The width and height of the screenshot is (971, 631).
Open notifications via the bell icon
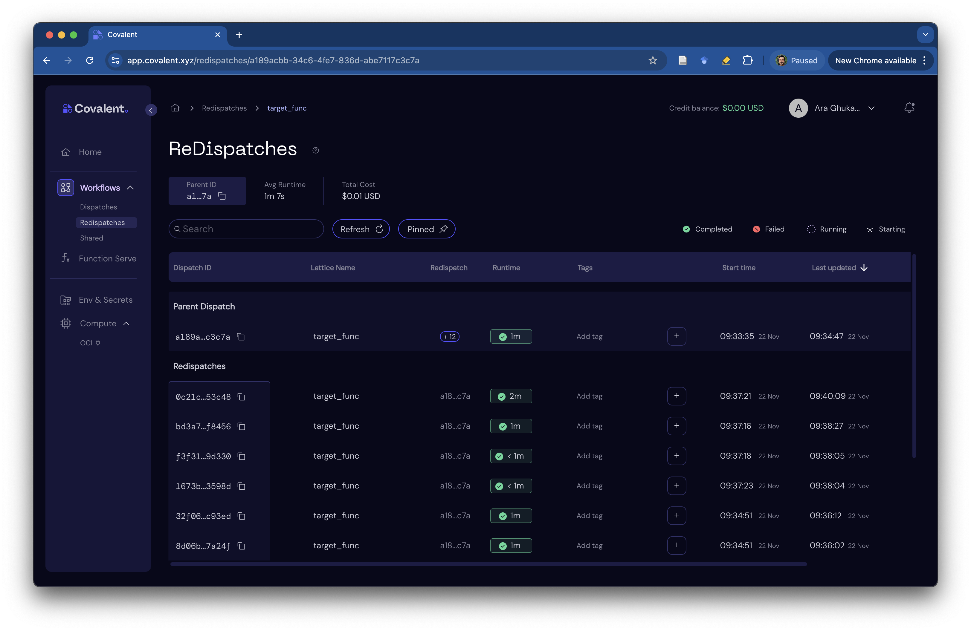click(x=909, y=108)
